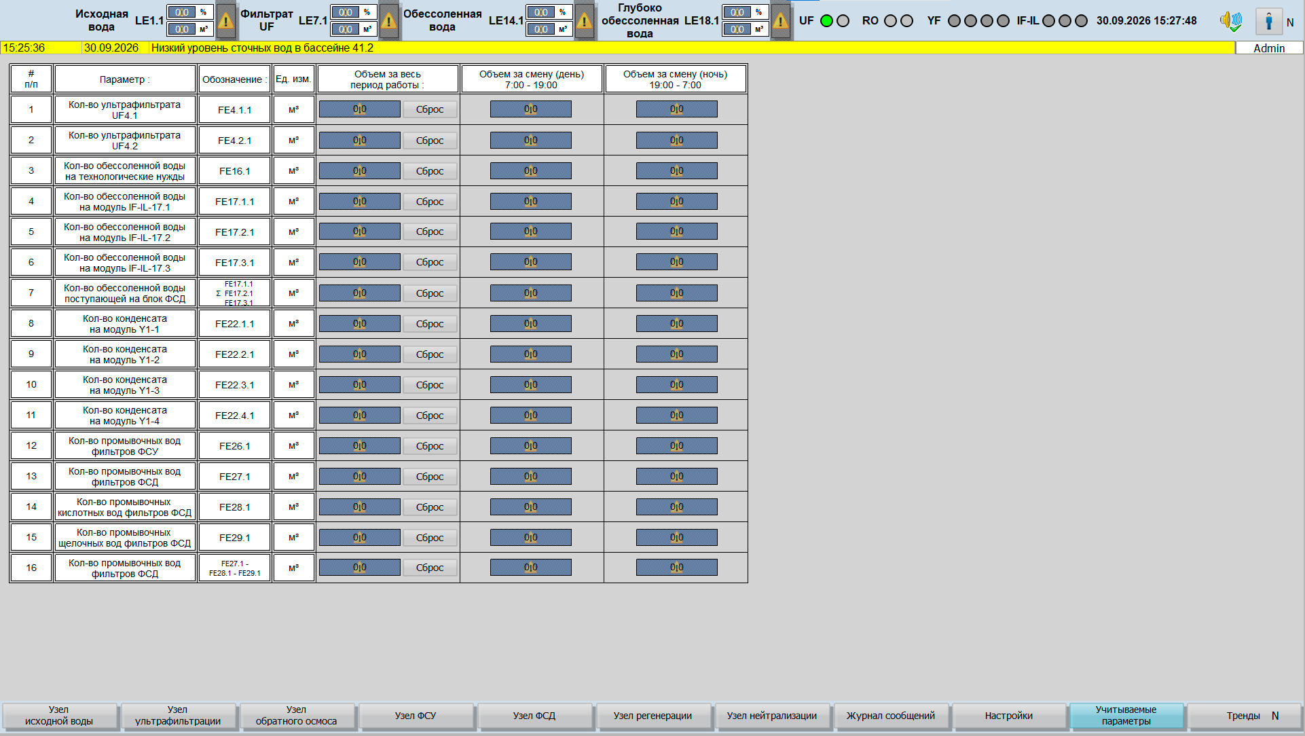Screen dimensions: 1305x736
Task: Click Сброс in row 16
Action: [x=430, y=568]
